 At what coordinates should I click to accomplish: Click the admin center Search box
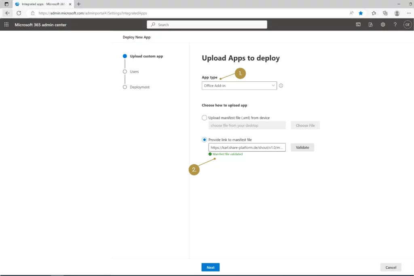207,25
